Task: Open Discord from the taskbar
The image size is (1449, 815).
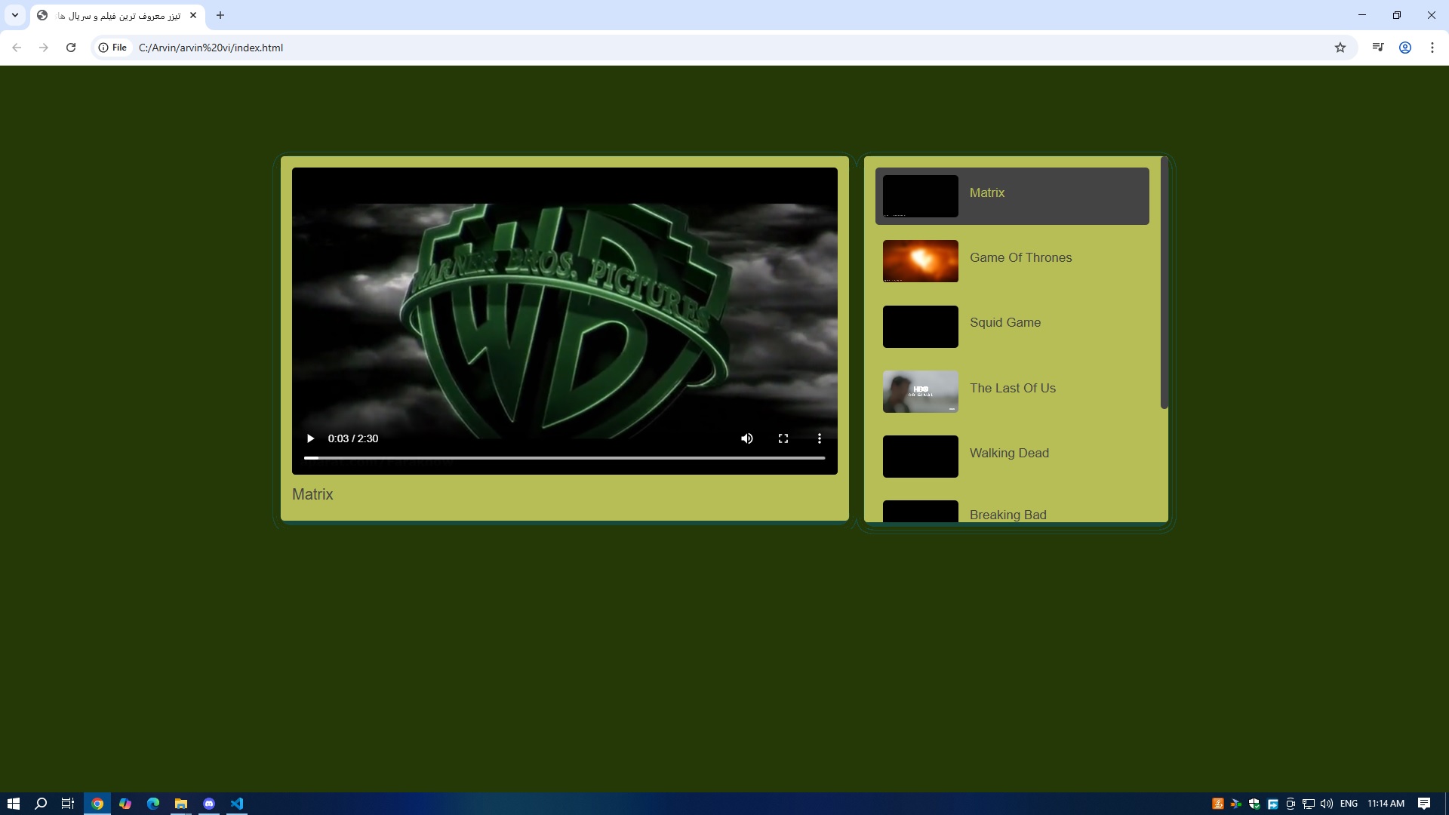Action: pyautogui.click(x=209, y=804)
